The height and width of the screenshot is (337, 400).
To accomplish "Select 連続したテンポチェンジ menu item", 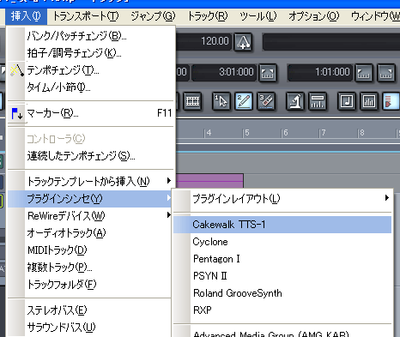I will [91, 156].
